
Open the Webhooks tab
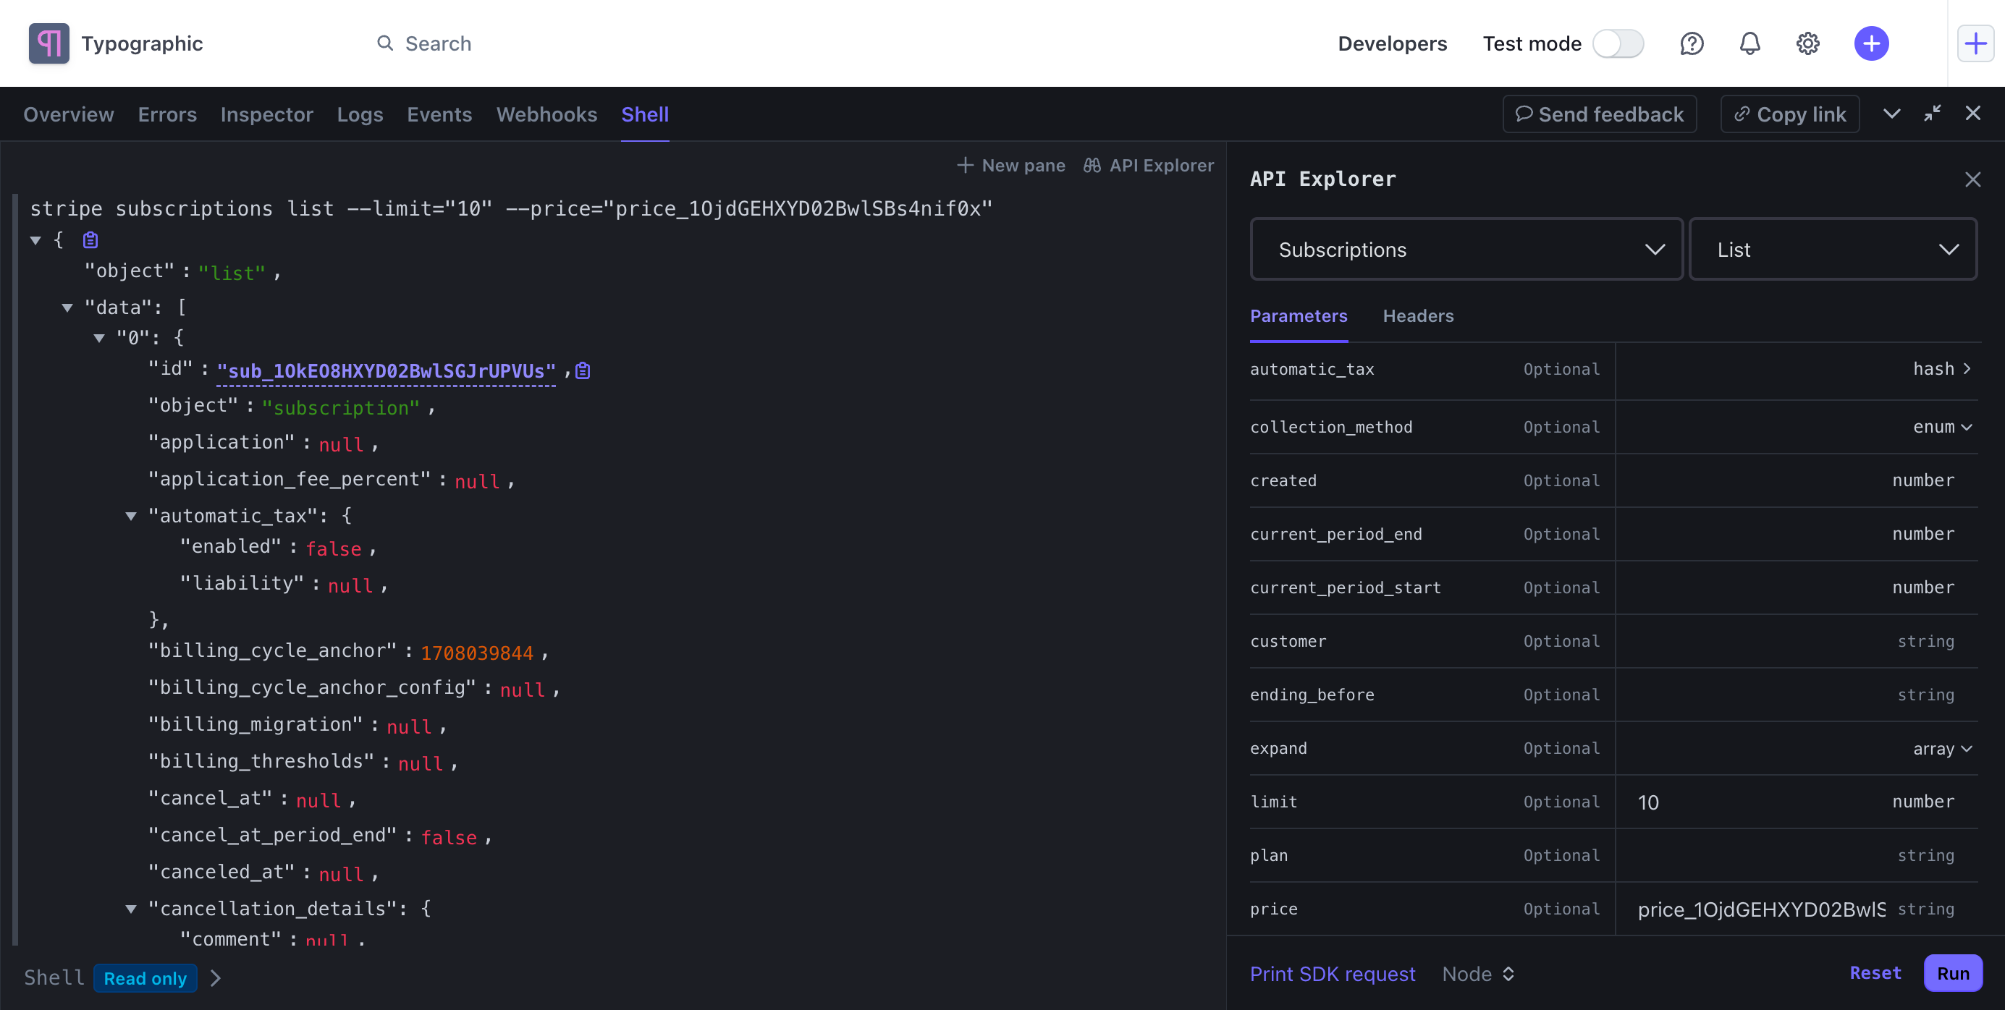(546, 114)
